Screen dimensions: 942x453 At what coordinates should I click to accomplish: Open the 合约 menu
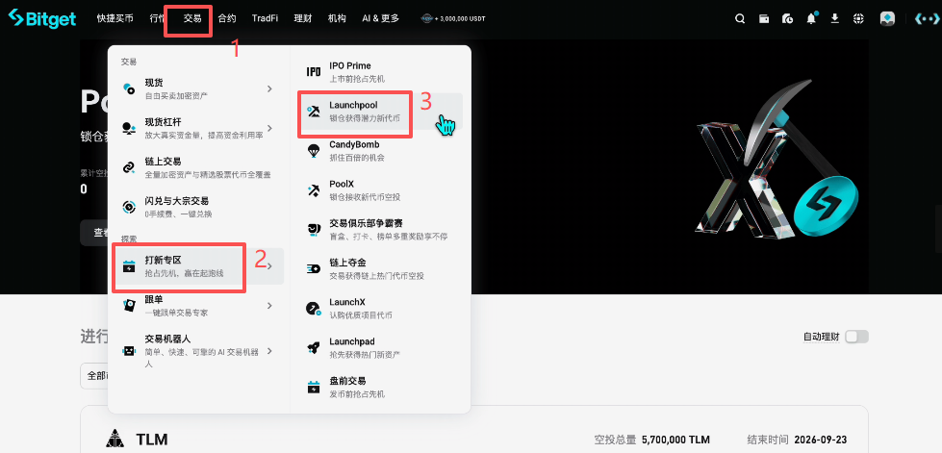tap(226, 18)
